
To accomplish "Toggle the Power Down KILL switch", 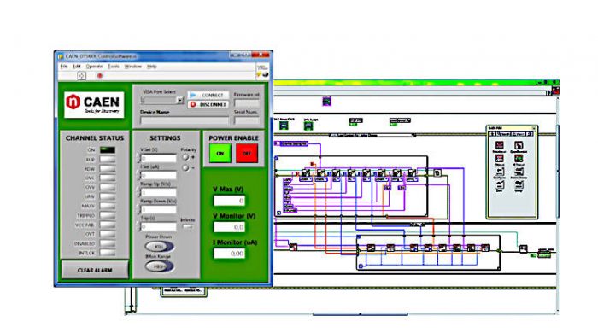I will 160,247.
